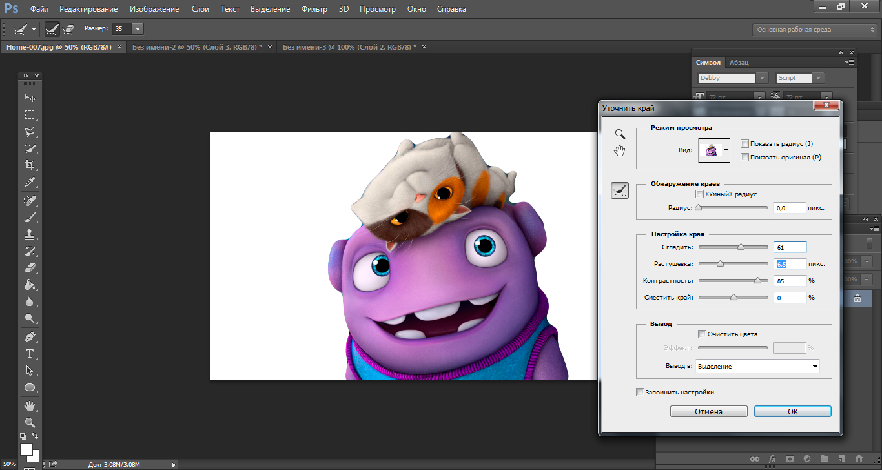Viewport: 882px width, 470px height.
Task: Click the Контрастность slider handle
Action: click(x=757, y=280)
